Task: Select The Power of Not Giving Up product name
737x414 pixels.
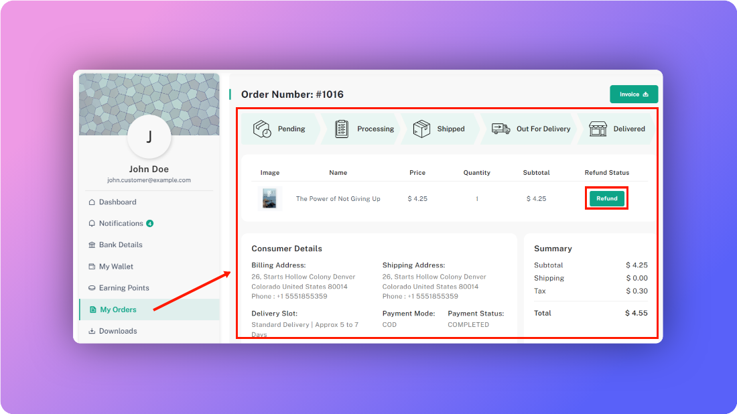Action: [x=338, y=199]
